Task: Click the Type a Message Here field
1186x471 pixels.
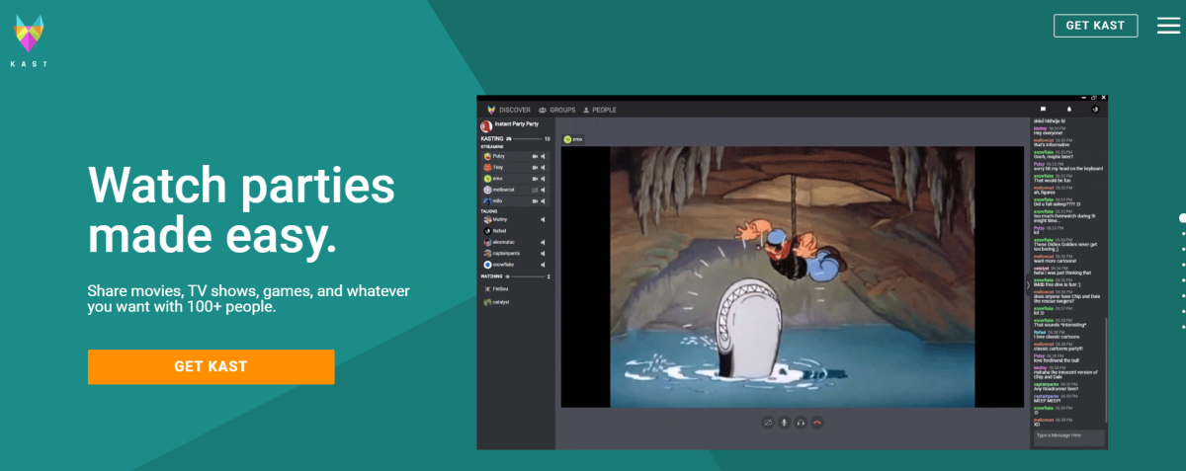Action: pos(1067,434)
